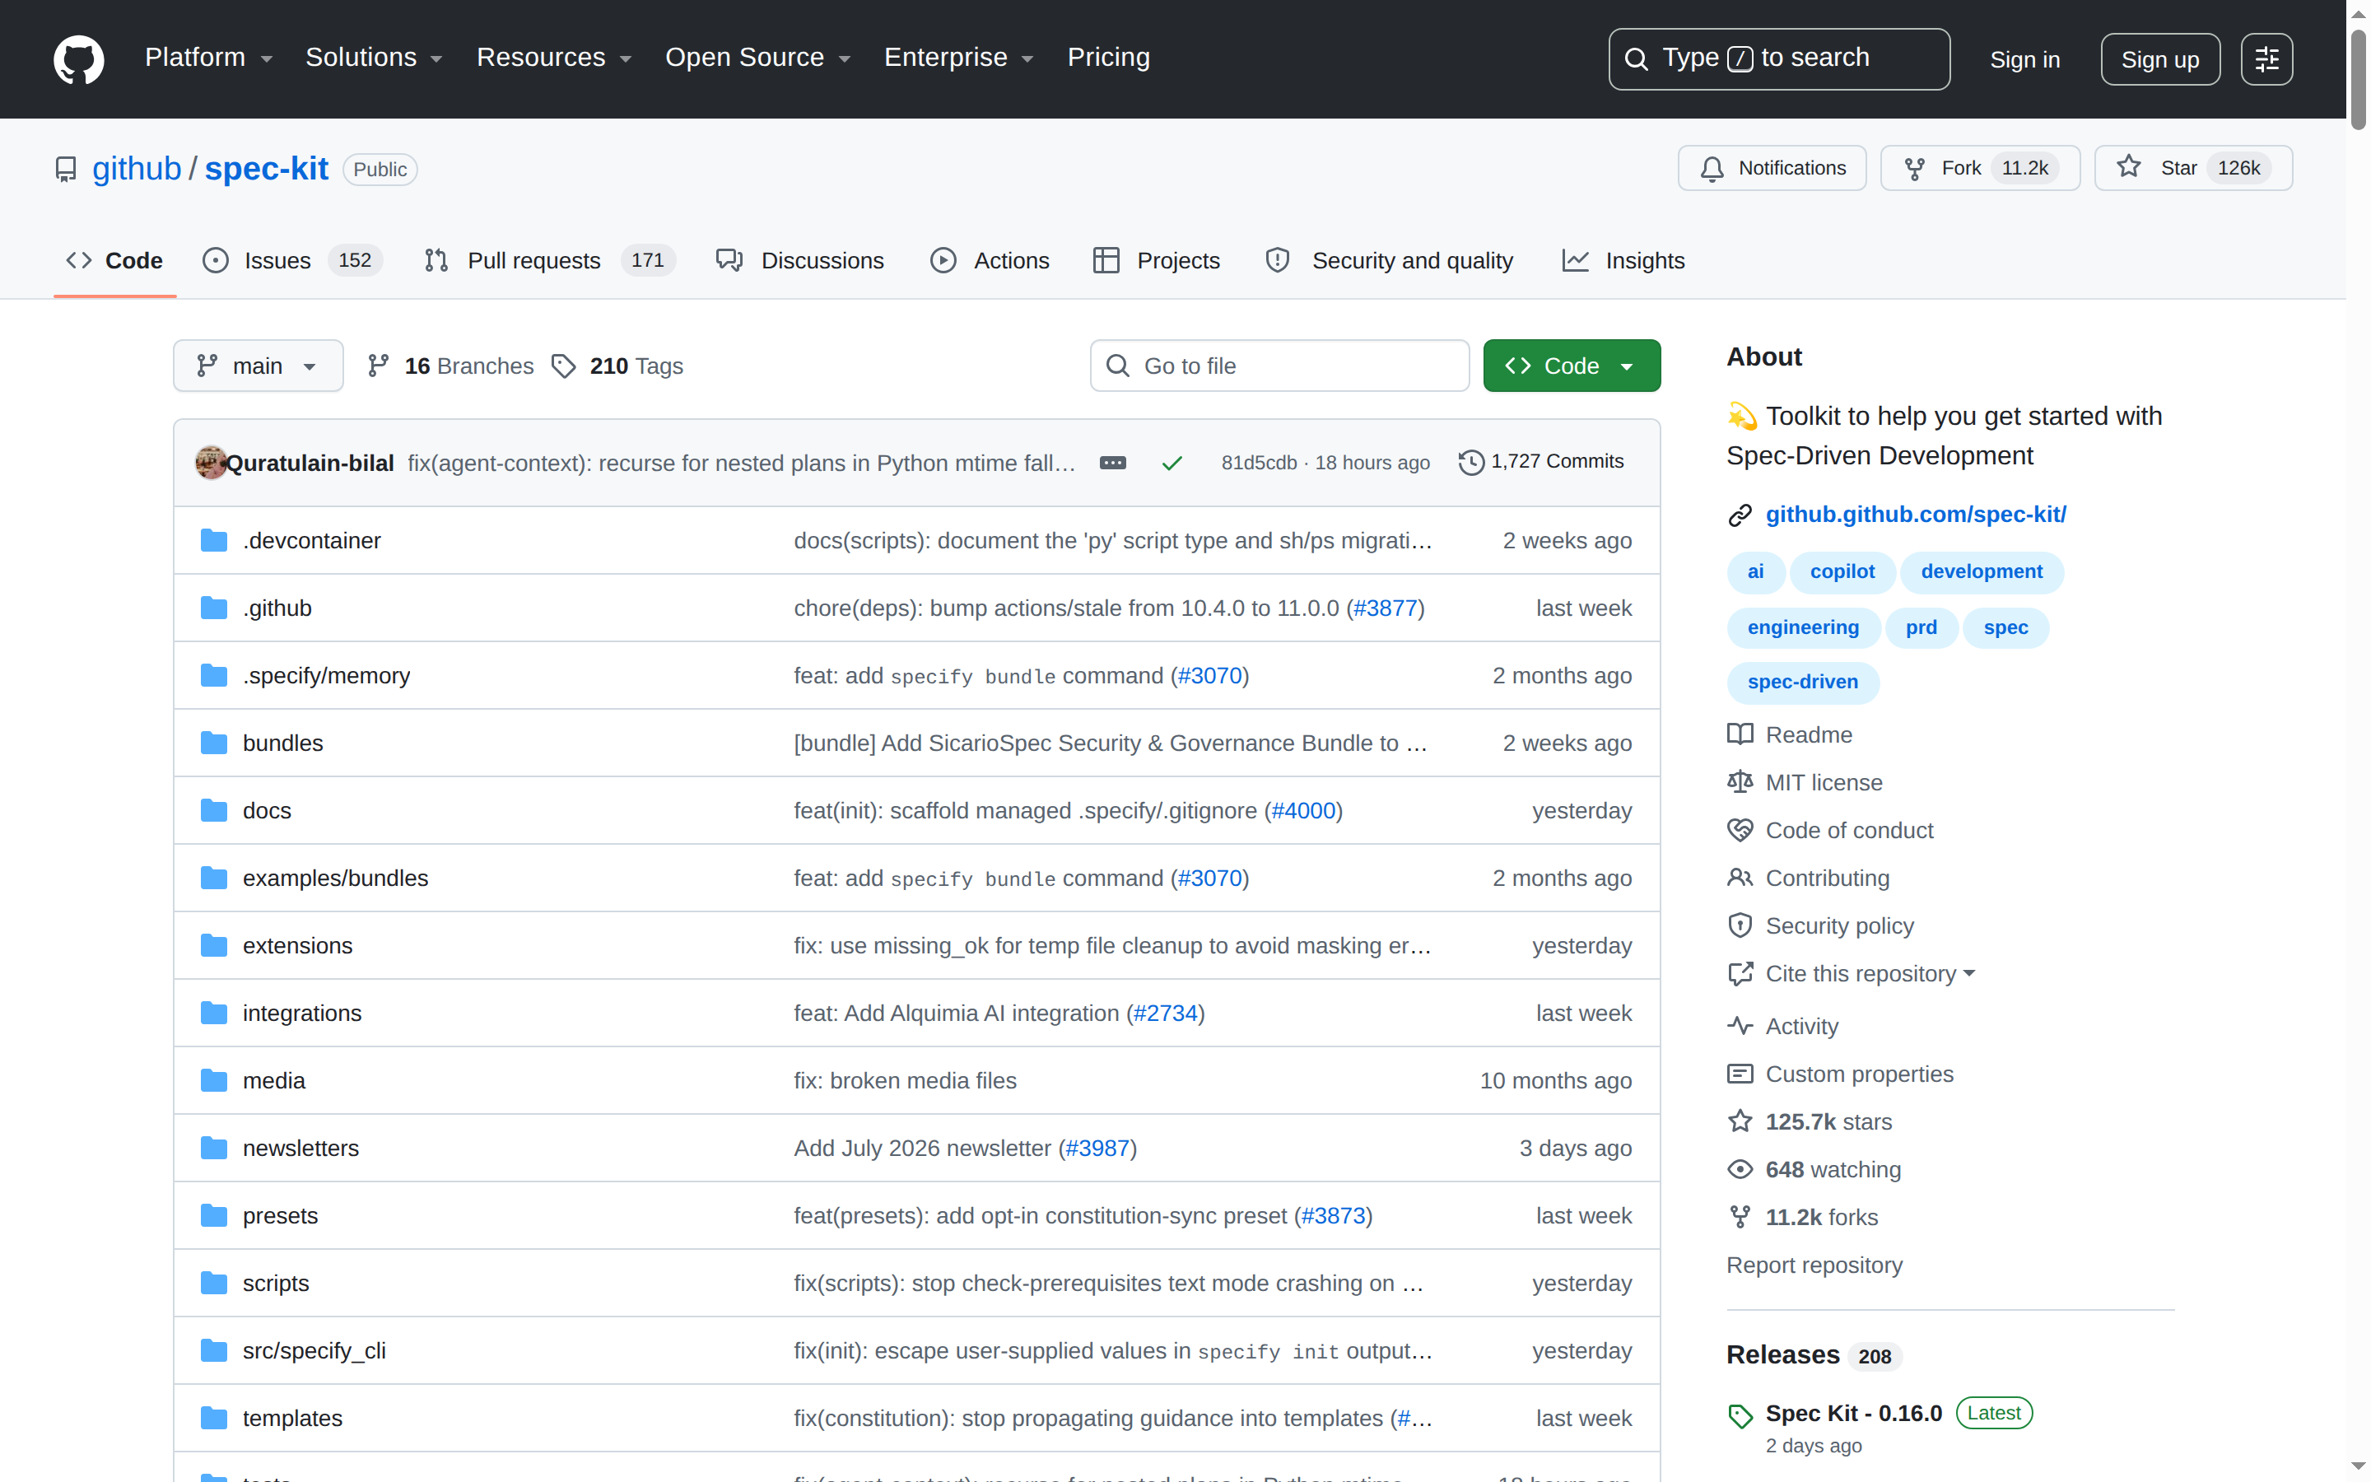Open the Spec Kit - 0.16.0 release
Image resolution: width=2371 pixels, height=1482 pixels.
click(1854, 1414)
